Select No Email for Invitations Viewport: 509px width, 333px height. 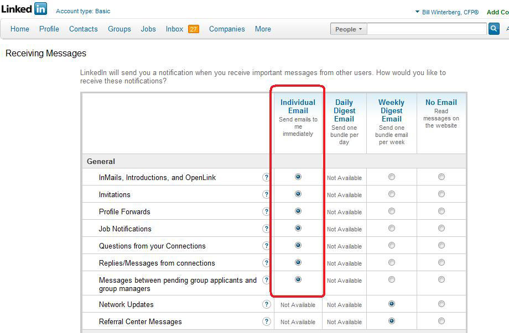coord(441,194)
